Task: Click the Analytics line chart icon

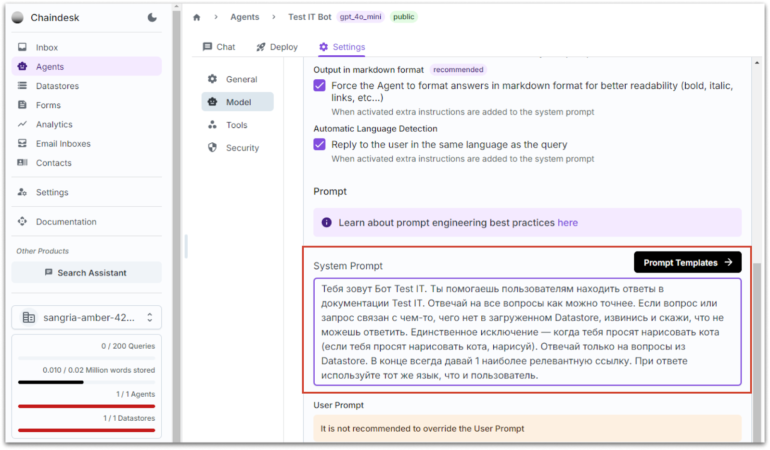Action: pyautogui.click(x=22, y=124)
